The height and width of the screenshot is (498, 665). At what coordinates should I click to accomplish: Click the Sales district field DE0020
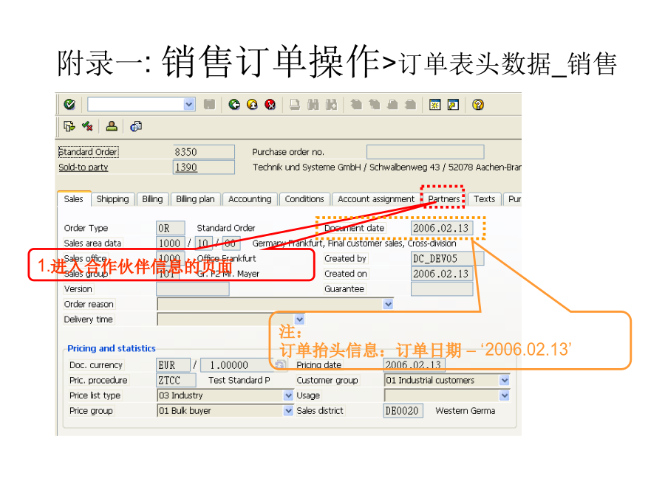403,411
